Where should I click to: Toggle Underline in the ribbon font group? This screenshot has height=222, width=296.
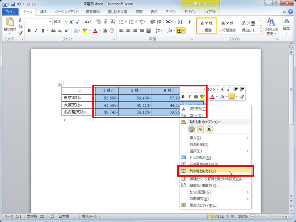[x=43, y=30]
